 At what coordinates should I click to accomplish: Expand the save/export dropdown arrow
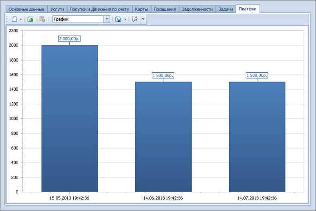[125, 19]
